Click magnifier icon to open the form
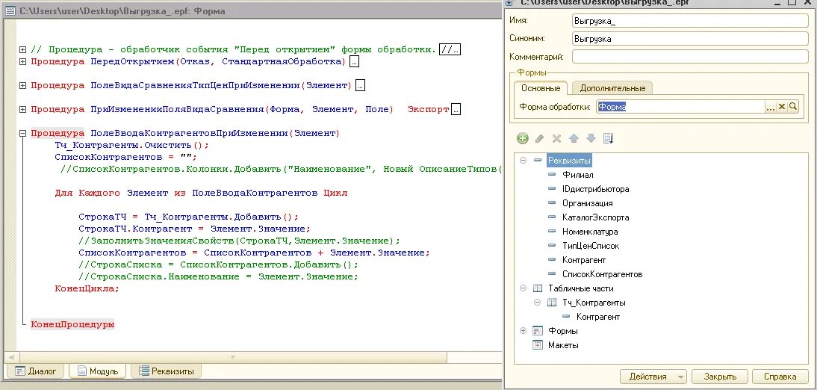 click(793, 106)
